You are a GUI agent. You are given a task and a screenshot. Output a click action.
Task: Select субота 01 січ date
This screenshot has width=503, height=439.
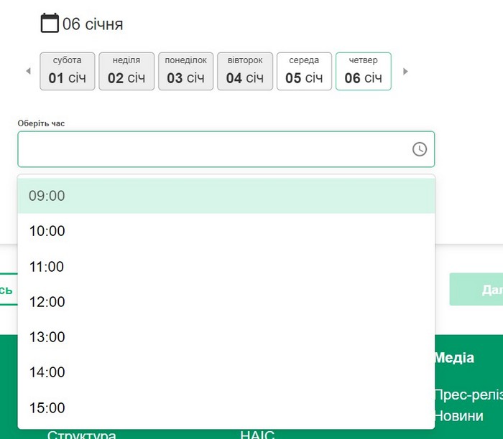[x=68, y=71]
